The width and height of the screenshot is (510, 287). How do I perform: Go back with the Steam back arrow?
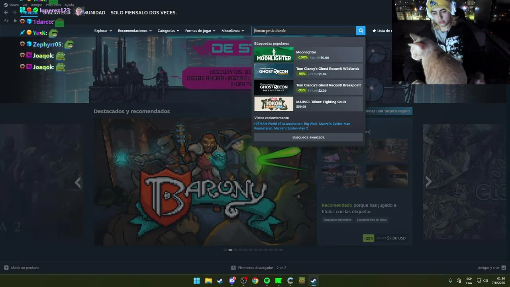click(x=6, y=13)
